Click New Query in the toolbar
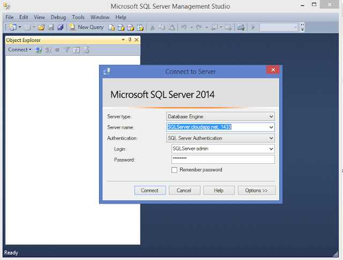This screenshot has height=260, width=343. (86, 27)
